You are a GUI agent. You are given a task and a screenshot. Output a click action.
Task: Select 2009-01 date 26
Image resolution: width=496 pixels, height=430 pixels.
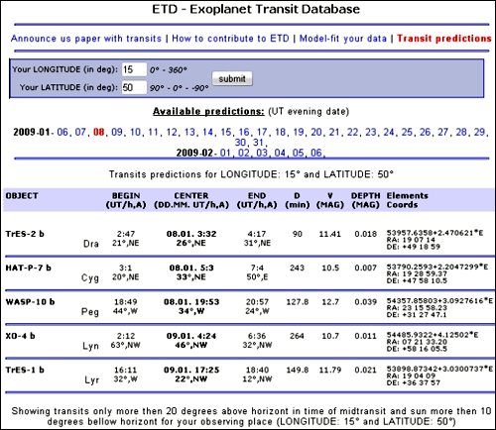coord(425,132)
